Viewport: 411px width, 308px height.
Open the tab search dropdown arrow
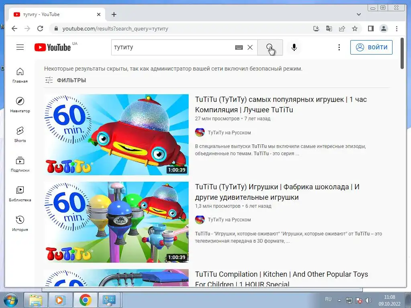pyautogui.click(x=359, y=14)
